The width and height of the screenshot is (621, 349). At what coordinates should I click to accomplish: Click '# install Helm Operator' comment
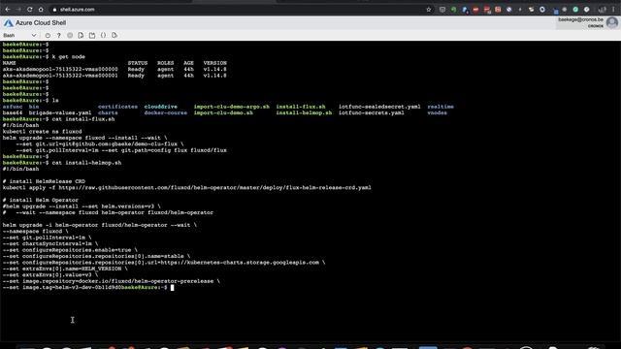click(x=41, y=201)
